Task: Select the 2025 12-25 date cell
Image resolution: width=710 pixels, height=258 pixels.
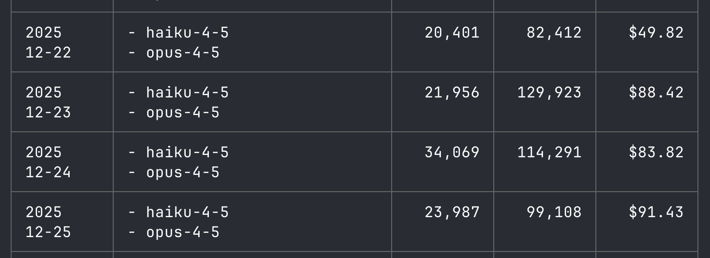Action: 48,222
